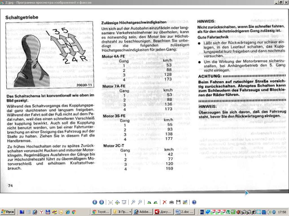
Task: Rotate the image clockwise
Action: coord(149,202)
